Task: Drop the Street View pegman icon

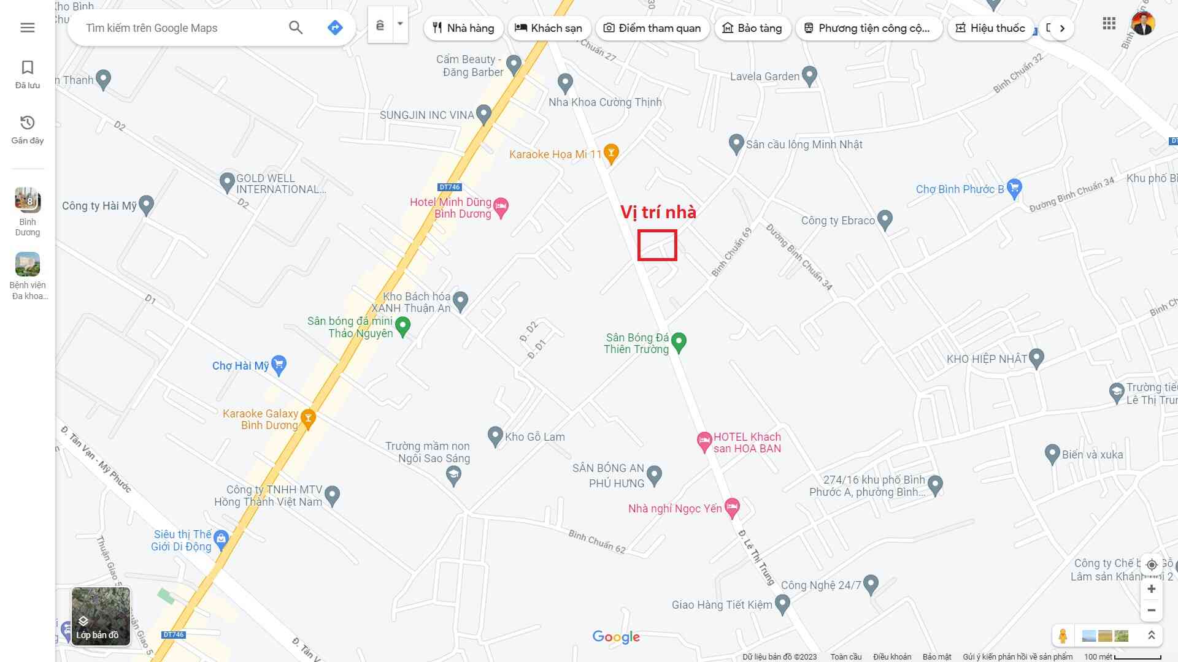Action: 1063,636
